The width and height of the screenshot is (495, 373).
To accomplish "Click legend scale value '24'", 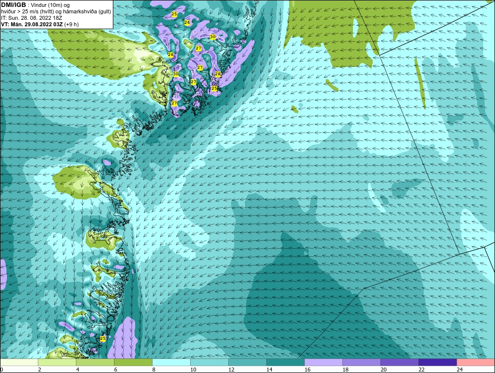I will [460, 370].
